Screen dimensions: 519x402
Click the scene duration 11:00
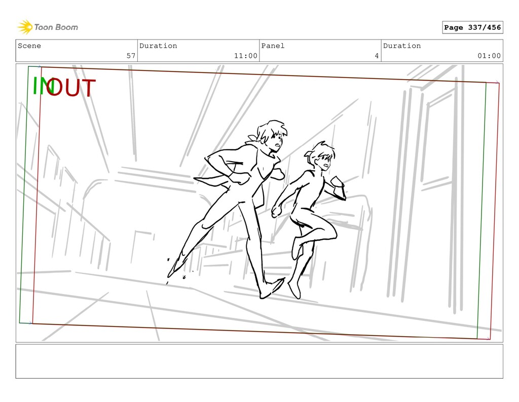click(x=246, y=56)
